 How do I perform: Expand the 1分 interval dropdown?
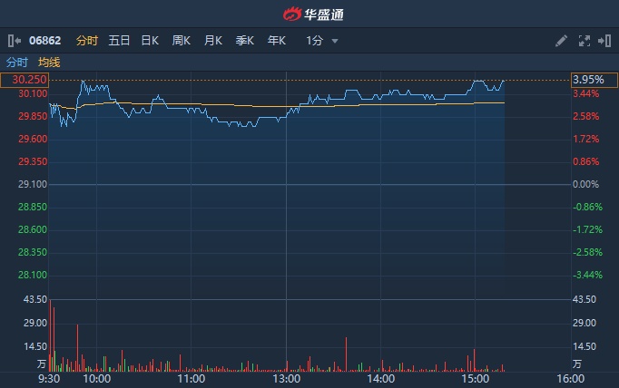coord(315,41)
